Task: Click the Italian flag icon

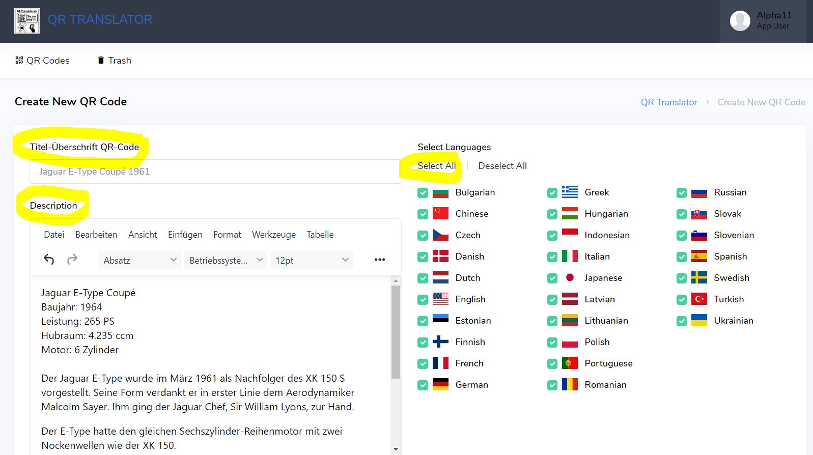Action: tap(570, 257)
